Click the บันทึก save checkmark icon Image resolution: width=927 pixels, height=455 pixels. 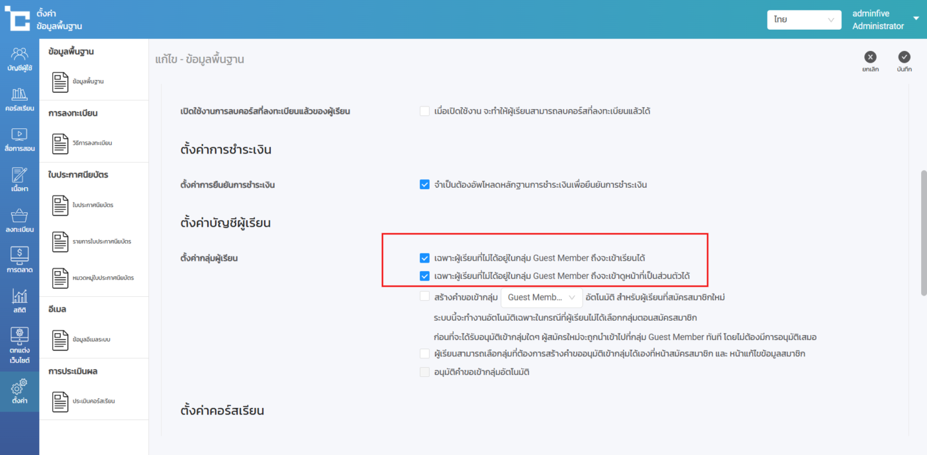point(904,58)
